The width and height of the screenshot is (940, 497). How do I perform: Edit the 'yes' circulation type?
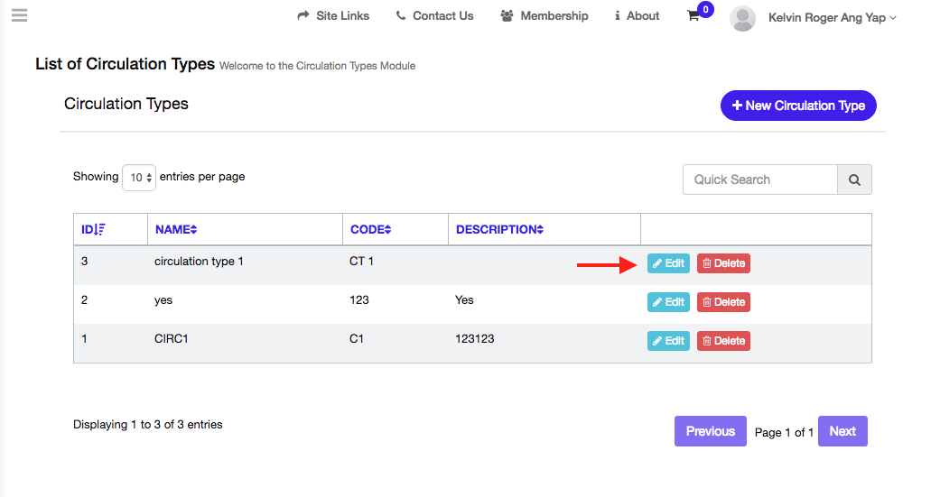668,302
